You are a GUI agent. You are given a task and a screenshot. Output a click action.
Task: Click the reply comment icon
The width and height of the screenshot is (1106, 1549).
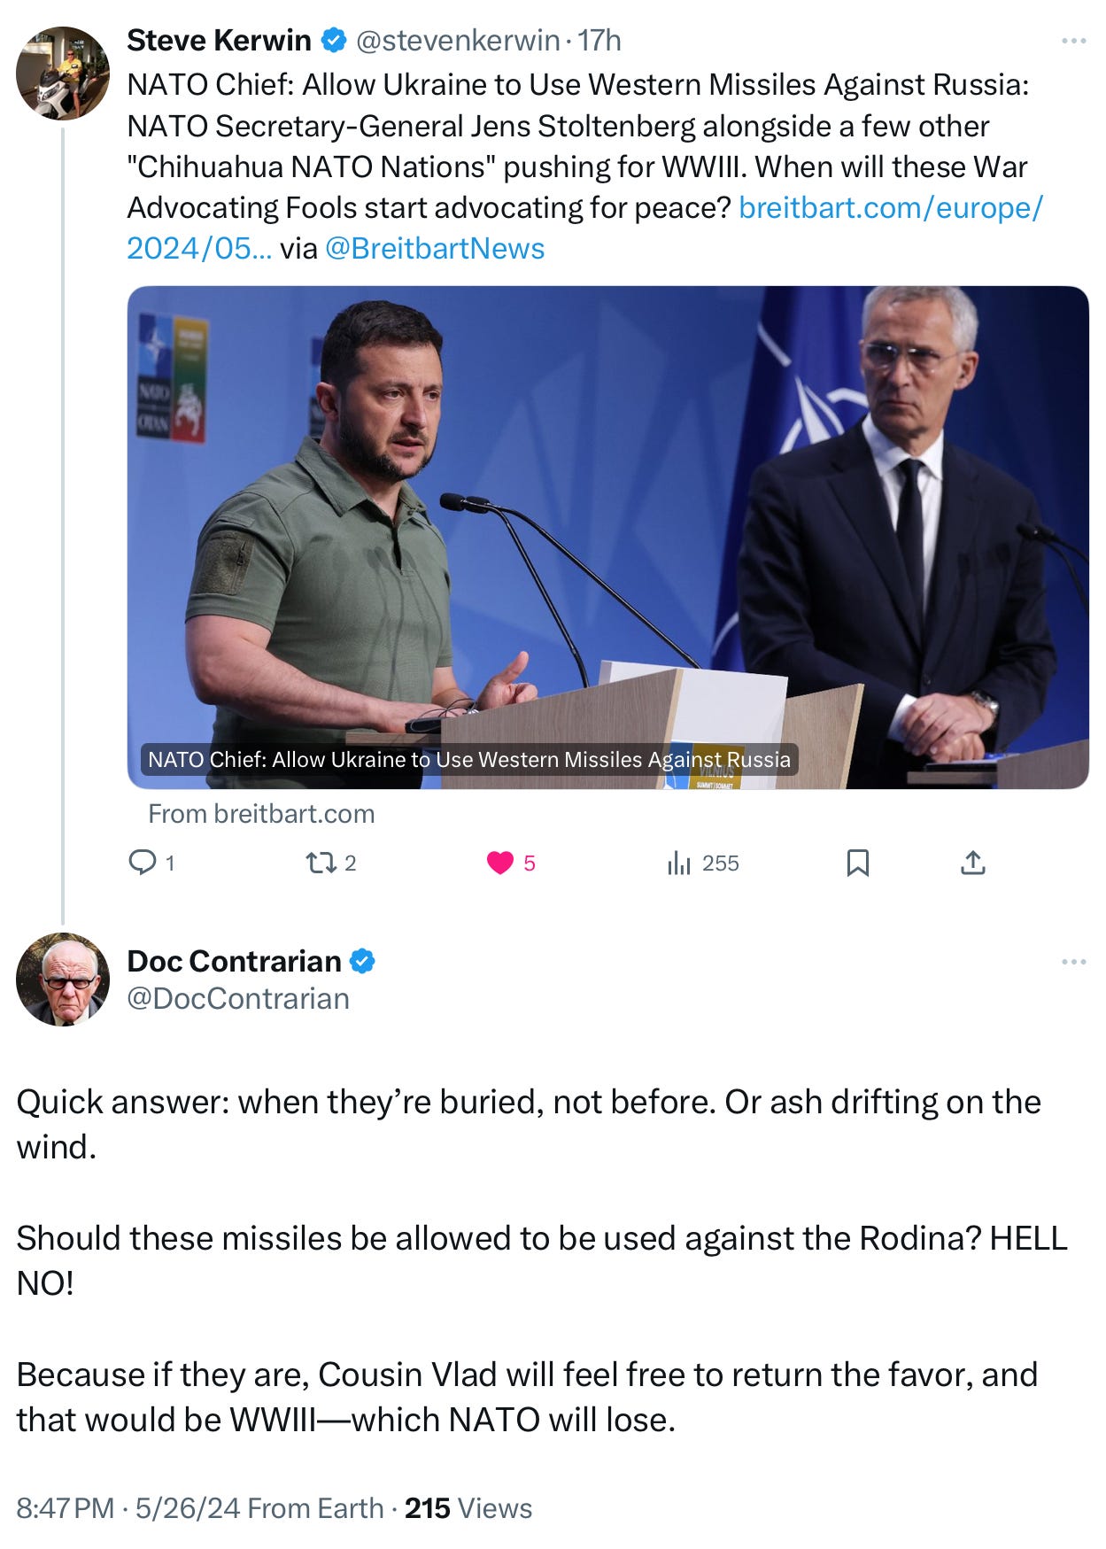tap(143, 862)
